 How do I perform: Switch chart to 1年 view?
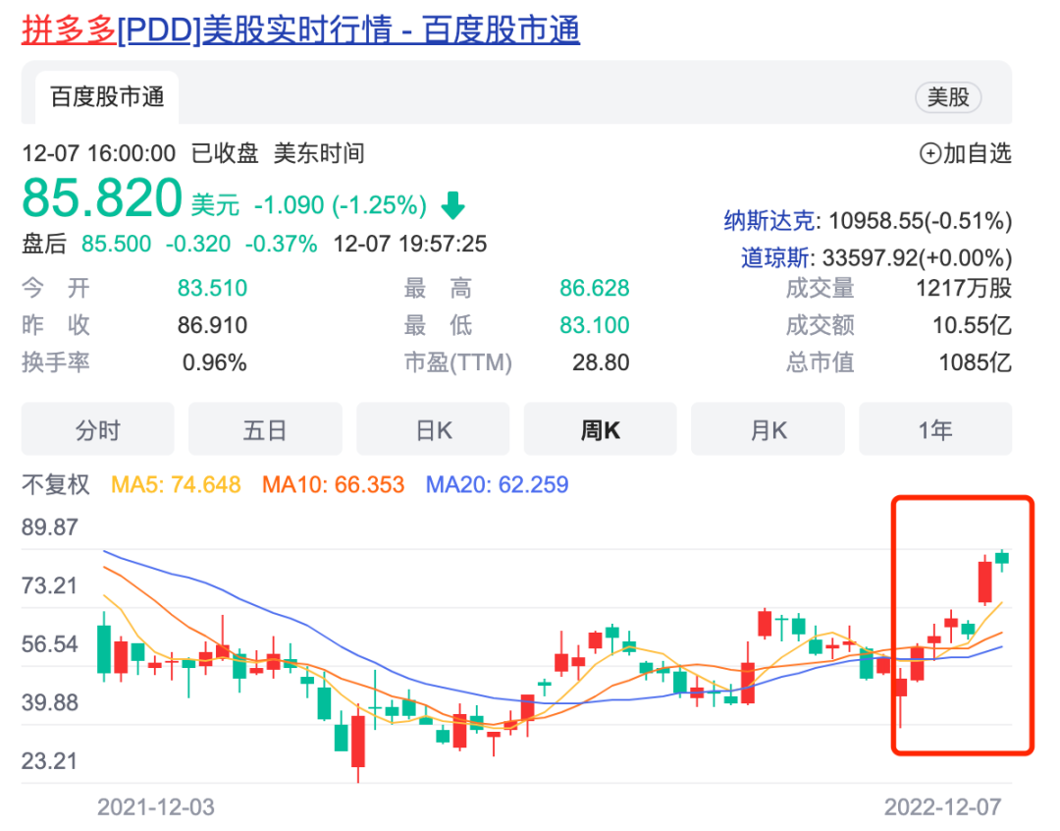[x=935, y=429]
